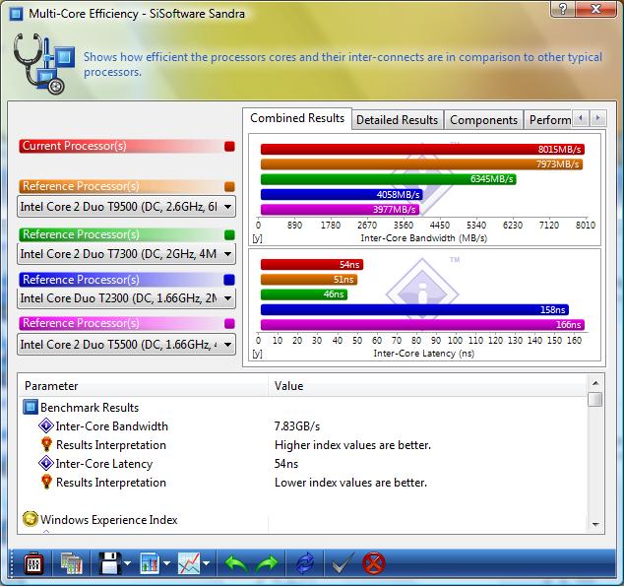The width and height of the screenshot is (624, 587).
Task: Click the results list scroll down arrow
Action: [595, 525]
